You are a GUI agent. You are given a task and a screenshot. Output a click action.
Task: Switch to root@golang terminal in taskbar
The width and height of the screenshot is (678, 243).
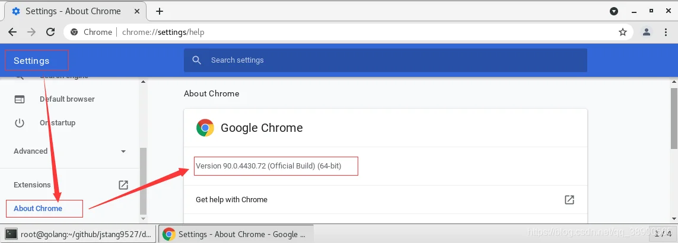(x=78, y=234)
